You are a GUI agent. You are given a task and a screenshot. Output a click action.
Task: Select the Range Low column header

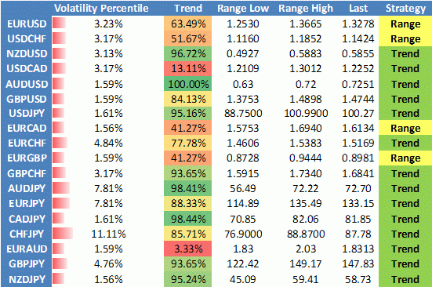[243, 9]
